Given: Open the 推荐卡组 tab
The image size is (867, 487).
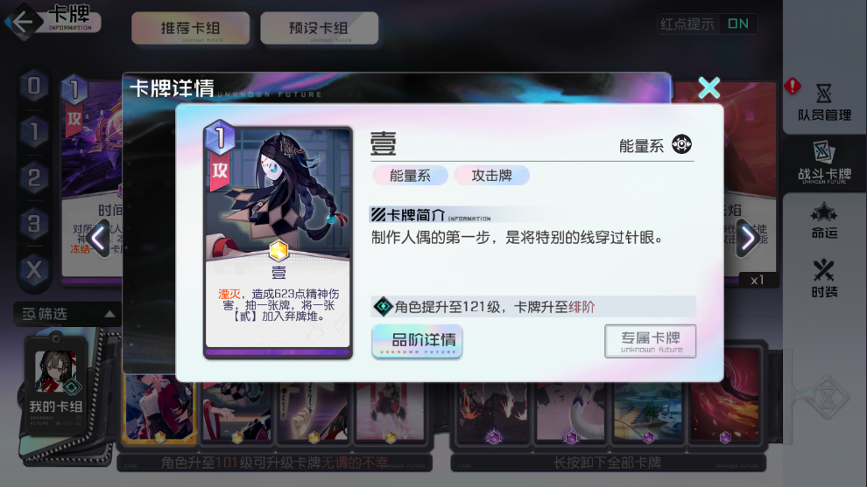Looking at the screenshot, I should tap(191, 28).
